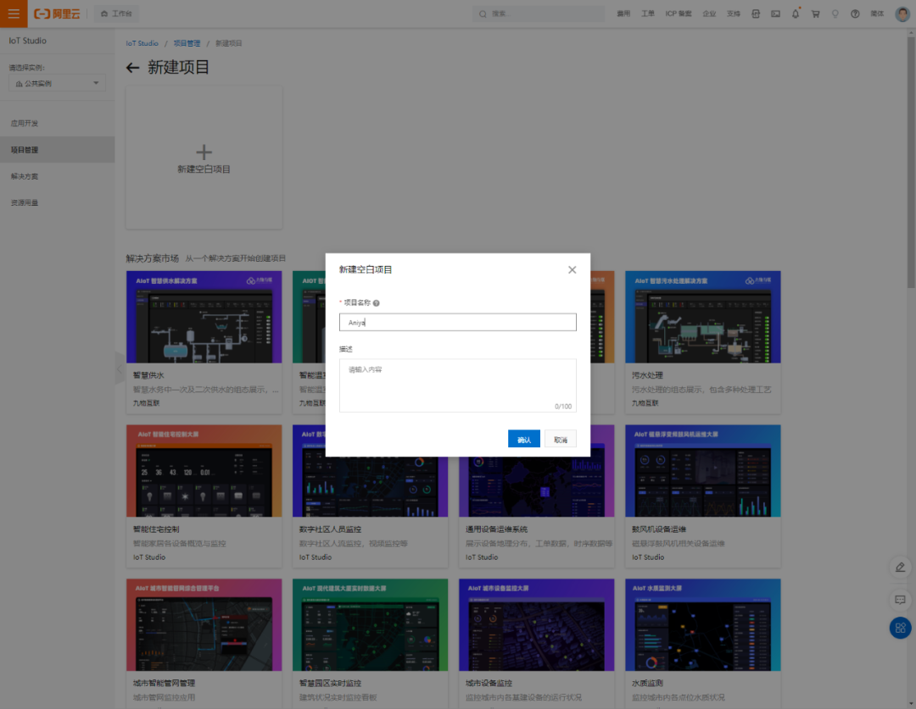Open the 智能住宅控制 solution thumbnail
This screenshot has height=709, width=916.
[204, 471]
